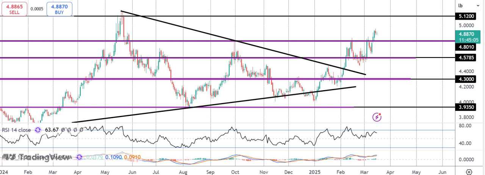Select the ascending black trendline
Screen dimensions: 485x175
(214, 105)
